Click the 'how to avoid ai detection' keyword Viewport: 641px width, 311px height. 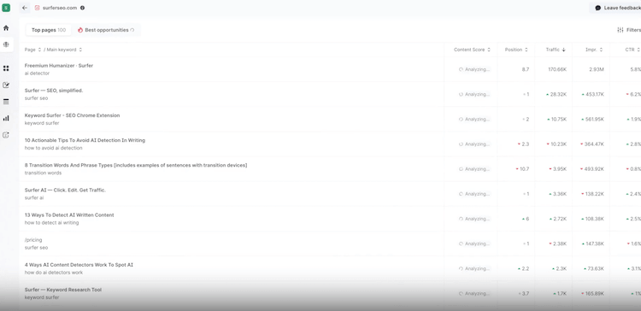click(x=53, y=148)
